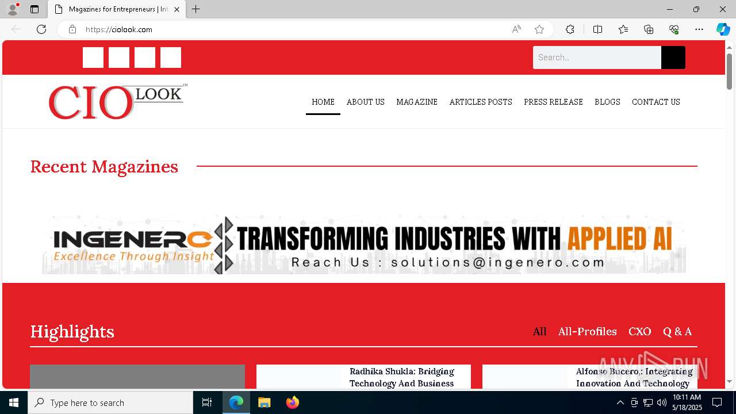736x414 pixels.
Task: Focus the website Search field
Action: click(x=597, y=57)
